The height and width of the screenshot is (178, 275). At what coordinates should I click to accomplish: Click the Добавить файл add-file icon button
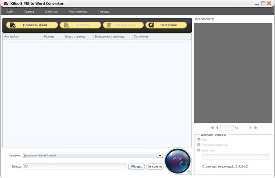pos(32,25)
